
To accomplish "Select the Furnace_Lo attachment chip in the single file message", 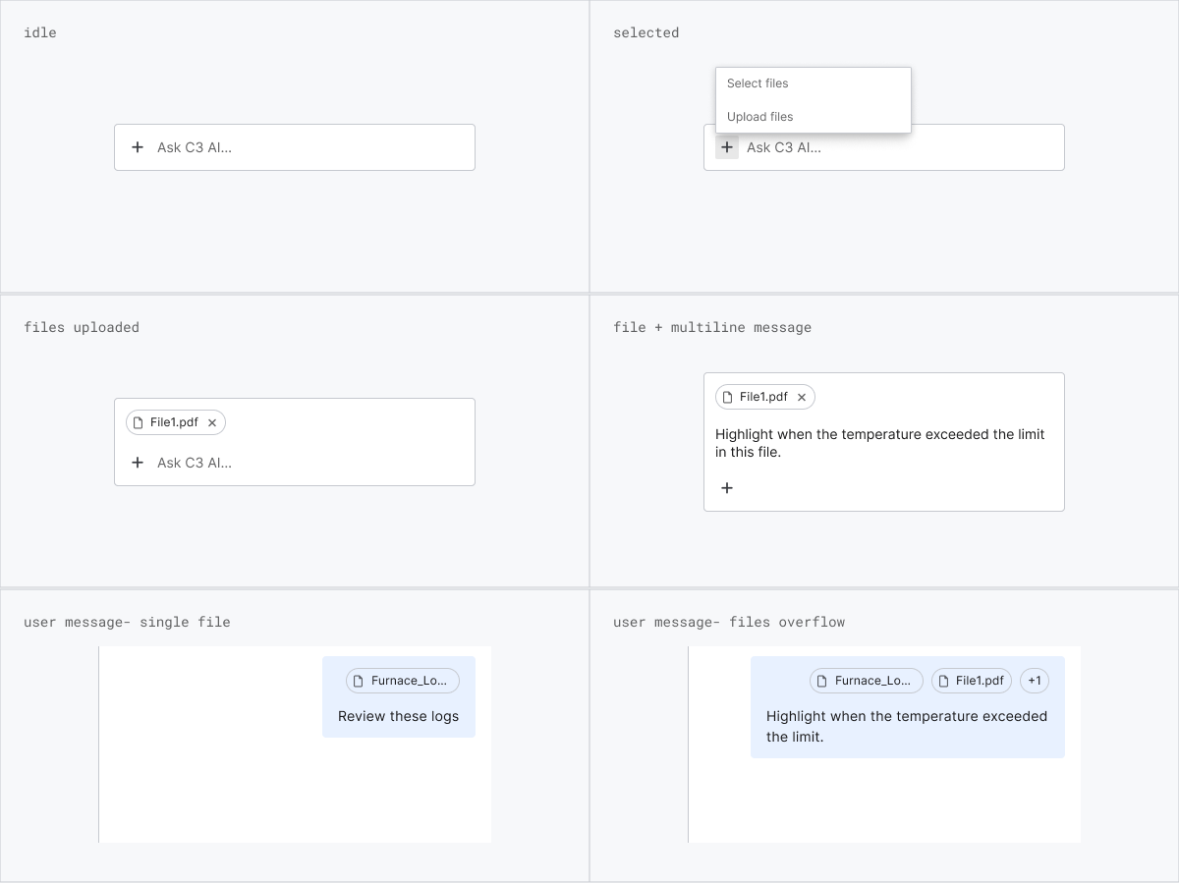I will (403, 681).
